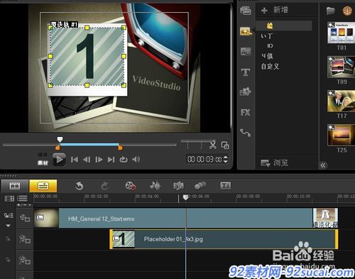Open the Media library panel icon
Screen dimensions: 355x279
[x=246, y=11]
